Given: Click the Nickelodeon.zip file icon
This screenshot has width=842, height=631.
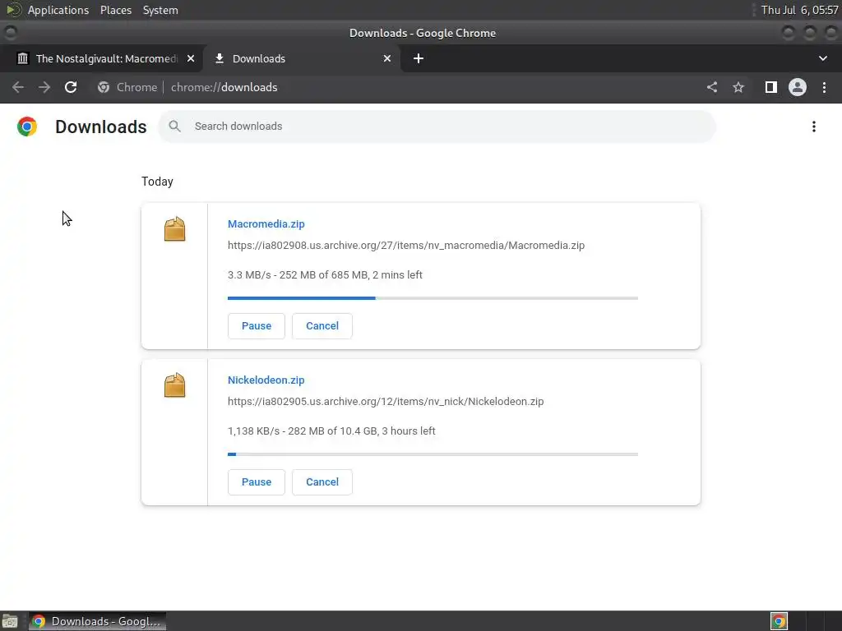Looking at the screenshot, I should point(174,385).
